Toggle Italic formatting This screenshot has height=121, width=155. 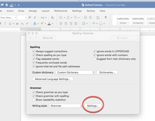5,24
